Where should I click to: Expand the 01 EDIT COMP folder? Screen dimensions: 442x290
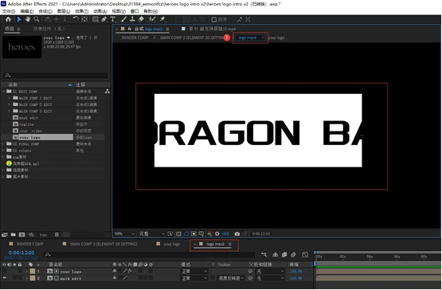point(3,92)
